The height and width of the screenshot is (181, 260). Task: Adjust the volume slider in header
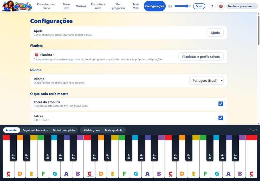pyautogui.click(x=183, y=6)
